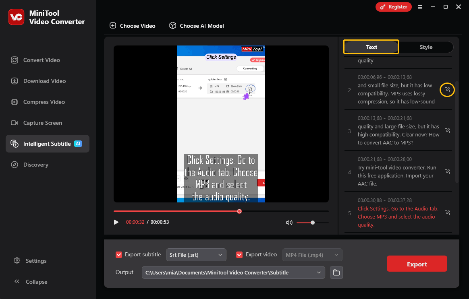The width and height of the screenshot is (469, 299).
Task: Expand the Output path dropdown
Action: (319, 272)
